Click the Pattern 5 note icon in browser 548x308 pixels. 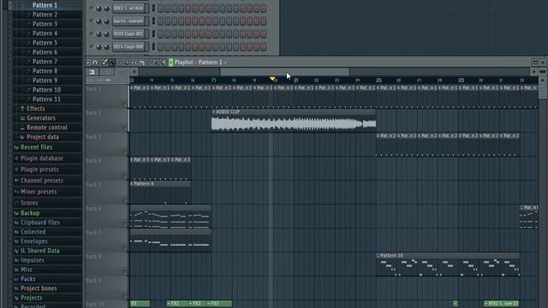[28, 43]
